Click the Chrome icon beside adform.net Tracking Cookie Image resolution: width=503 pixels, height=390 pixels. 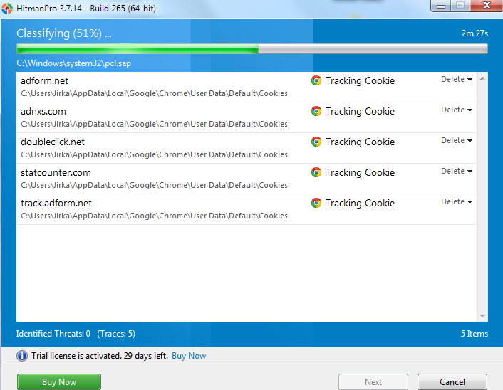coord(316,80)
